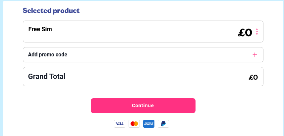
Task: Click the Visa payment logo
Action: pos(120,124)
